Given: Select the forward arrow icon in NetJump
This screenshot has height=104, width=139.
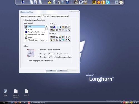Looking at the screenshot, I should (60, 27).
